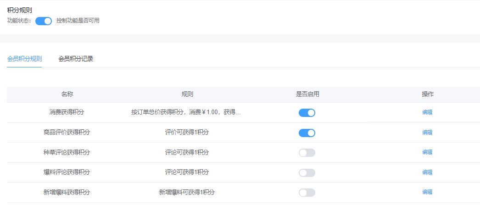This screenshot has height=221, width=480.
Task: Click the 新增爆料可获得1积分 rule text
Action: click(187, 192)
